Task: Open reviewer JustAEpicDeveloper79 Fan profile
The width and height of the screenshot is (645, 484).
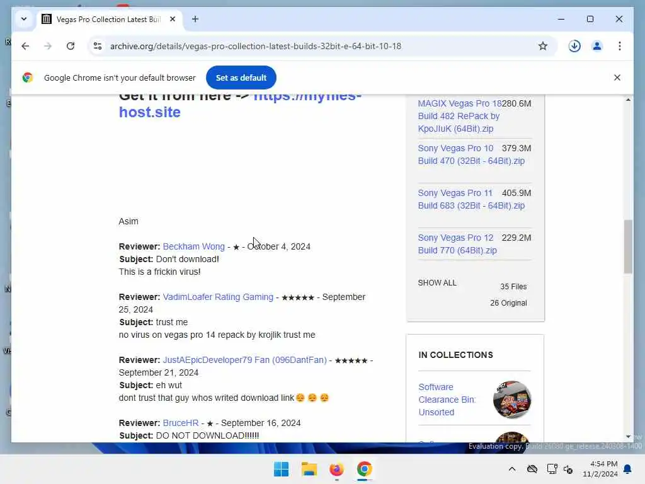Action: 245,360
